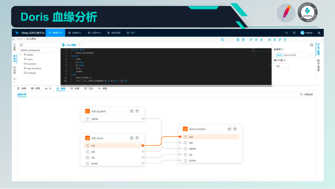Open the 作业信息 right sidebar tab
Screen dimensions: 335x189
click(x=318, y=65)
